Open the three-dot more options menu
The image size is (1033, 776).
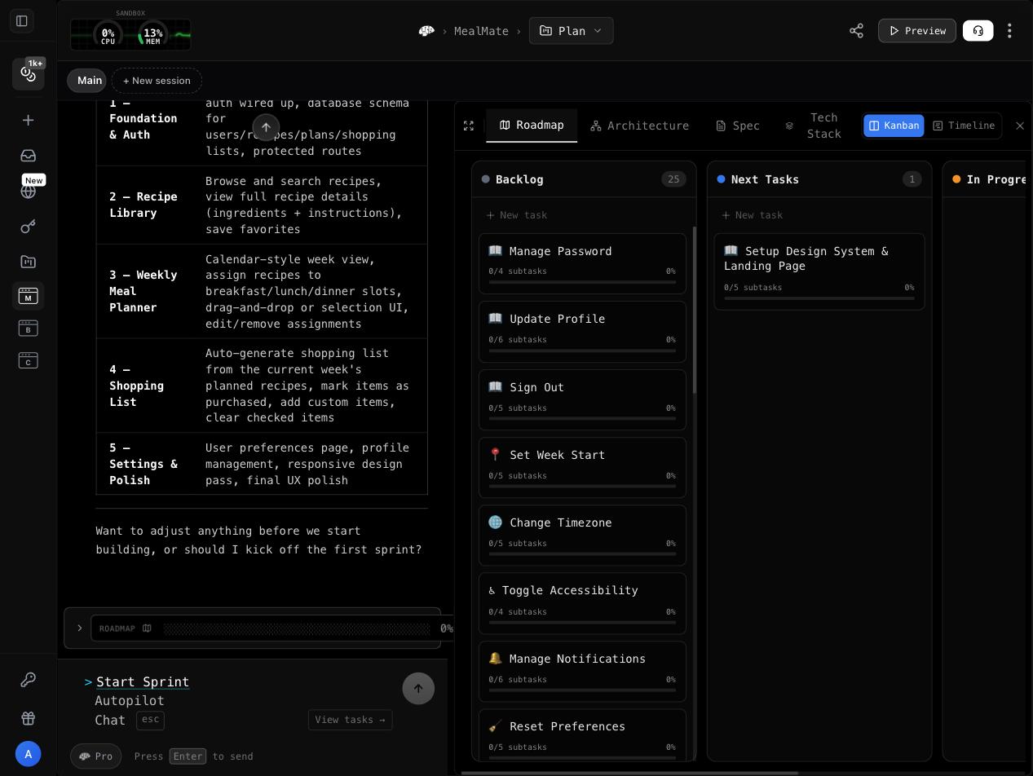tap(1009, 31)
